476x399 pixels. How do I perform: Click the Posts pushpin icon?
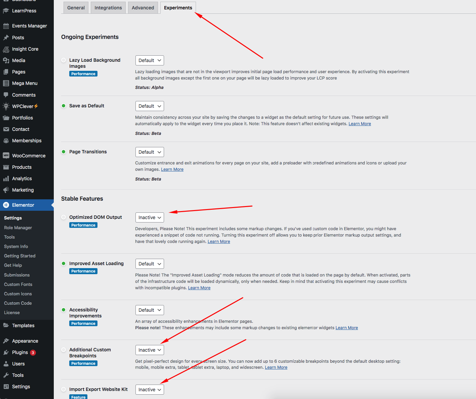tap(6, 38)
